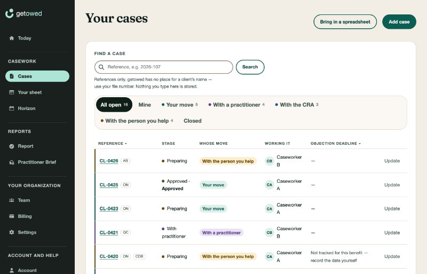Click Update for case CL-0425
The image size is (427, 274).
392,185
